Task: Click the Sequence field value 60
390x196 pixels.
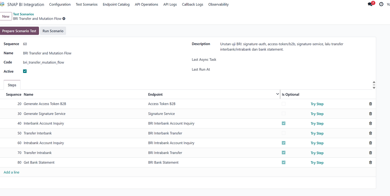Action: pyautogui.click(x=25, y=44)
